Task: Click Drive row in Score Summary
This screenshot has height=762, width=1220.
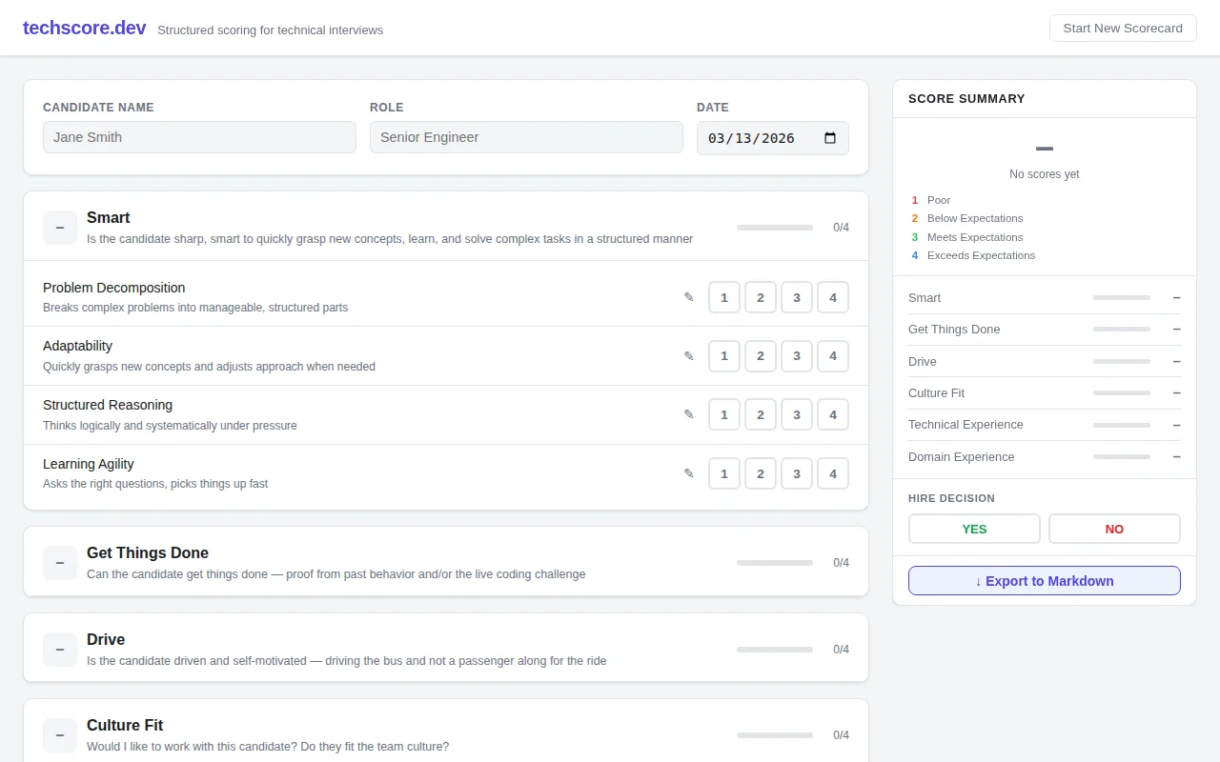Action: click(1045, 362)
